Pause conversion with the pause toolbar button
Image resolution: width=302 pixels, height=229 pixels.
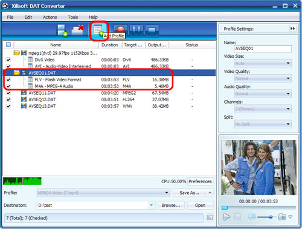coord(137,31)
